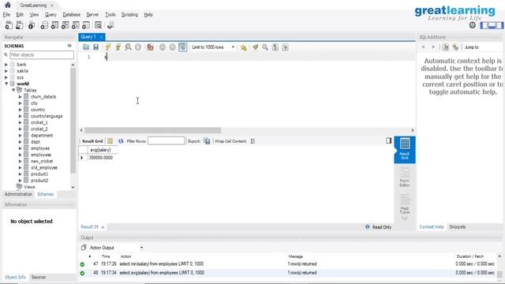Screen dimensions: 505x284
Task: Select the old_employee table
Action: [x=44, y=167]
